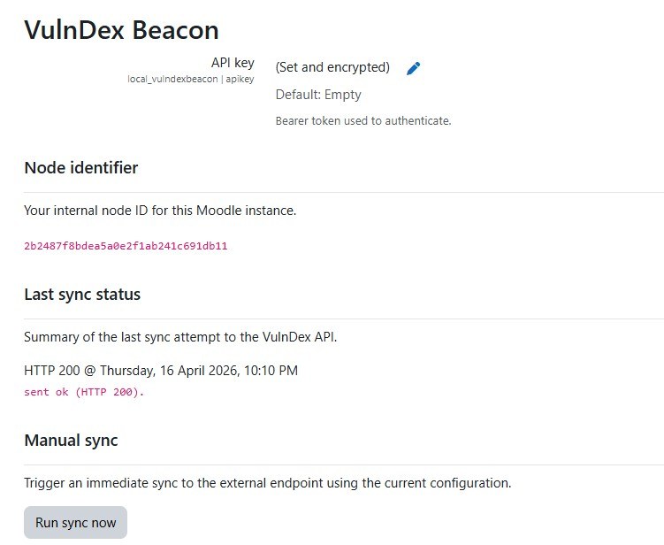Click the pencil edit icon for API key

click(x=413, y=68)
